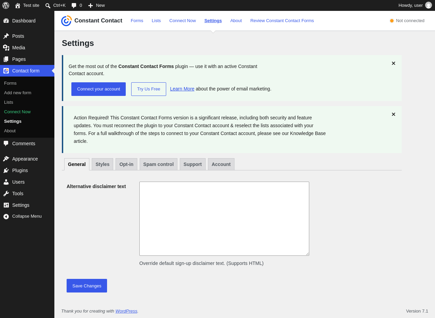
Task: Dismiss the Connect your account notice
Action: point(394,63)
